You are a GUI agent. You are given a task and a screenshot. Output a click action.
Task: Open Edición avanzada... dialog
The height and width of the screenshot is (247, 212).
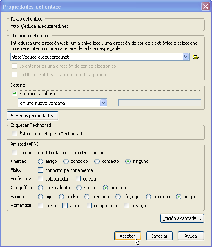[182, 218]
